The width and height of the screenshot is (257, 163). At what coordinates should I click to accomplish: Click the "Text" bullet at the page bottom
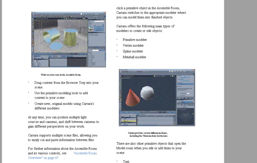click(x=126, y=161)
